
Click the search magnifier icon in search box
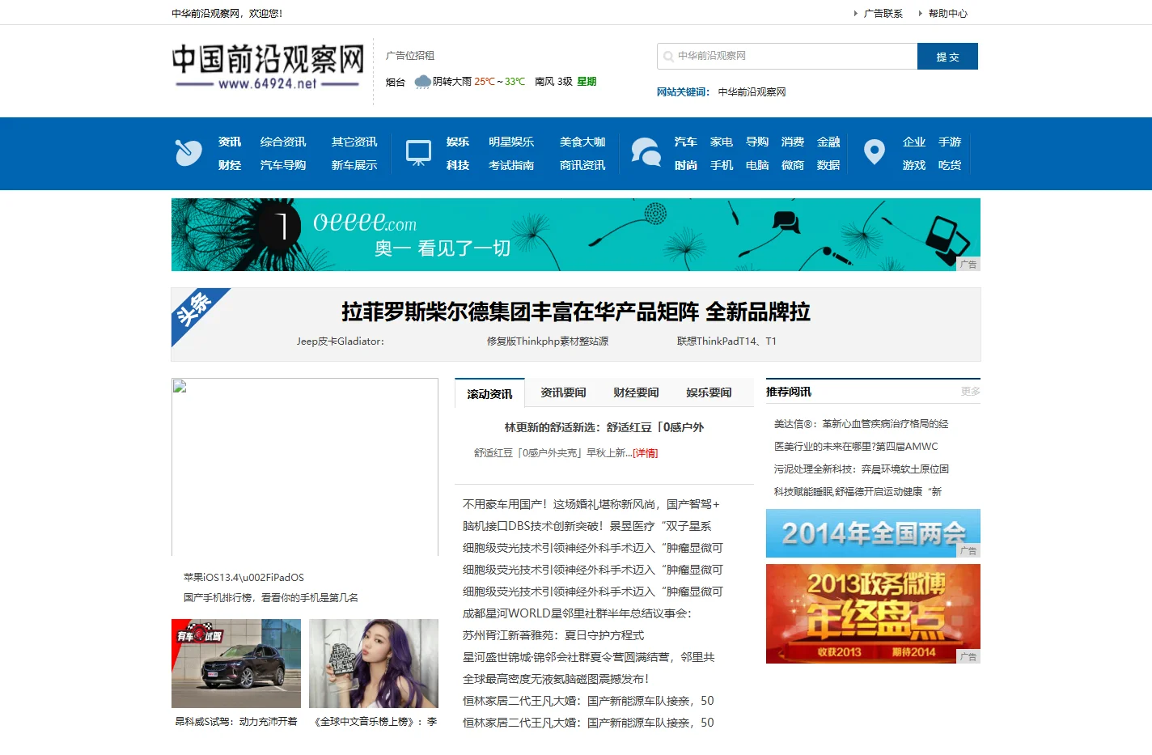668,57
